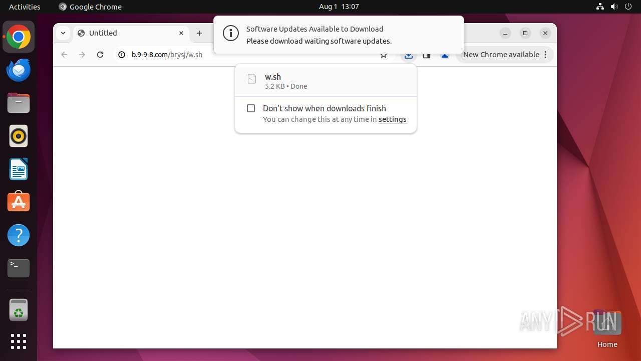The image size is (641, 361).
Task: Click the notification info icon
Action: (231, 34)
